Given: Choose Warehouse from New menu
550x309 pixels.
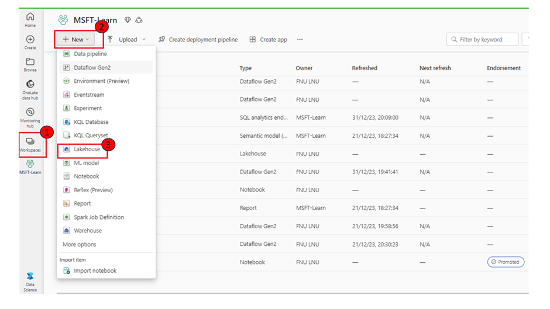Looking at the screenshot, I should (x=106, y=231).
